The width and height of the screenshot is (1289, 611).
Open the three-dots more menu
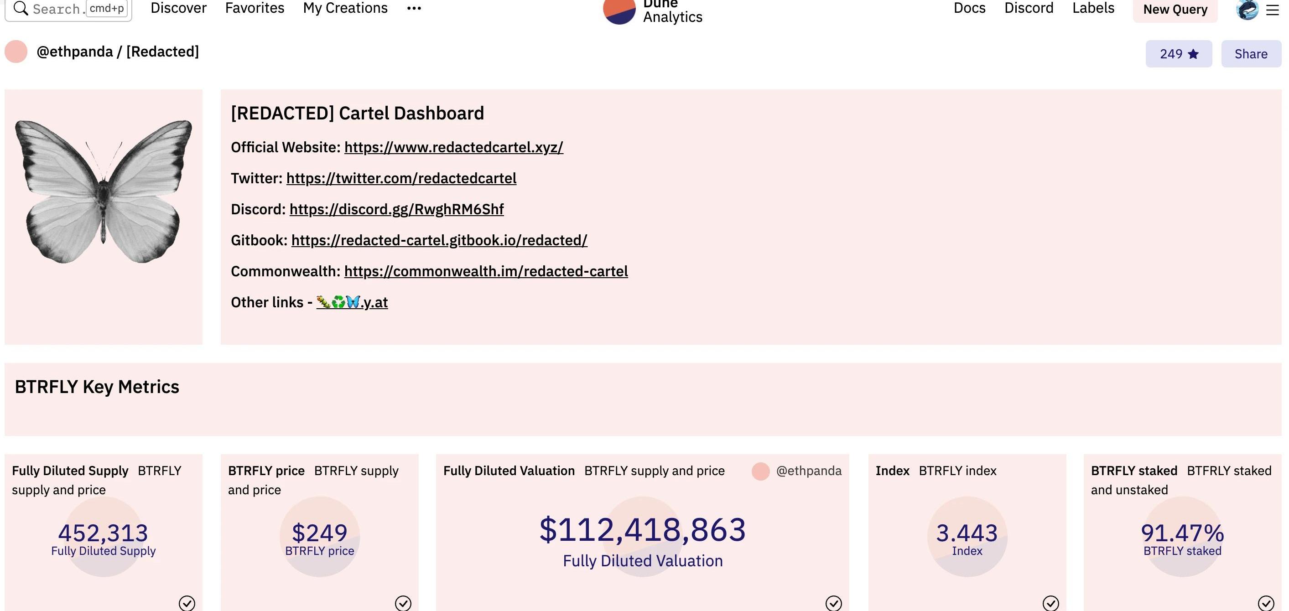pyautogui.click(x=414, y=8)
